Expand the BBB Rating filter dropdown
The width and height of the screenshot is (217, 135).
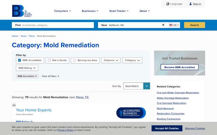[27, 68]
